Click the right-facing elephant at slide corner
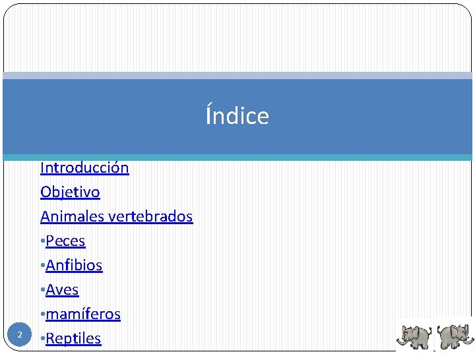 (x=455, y=336)
